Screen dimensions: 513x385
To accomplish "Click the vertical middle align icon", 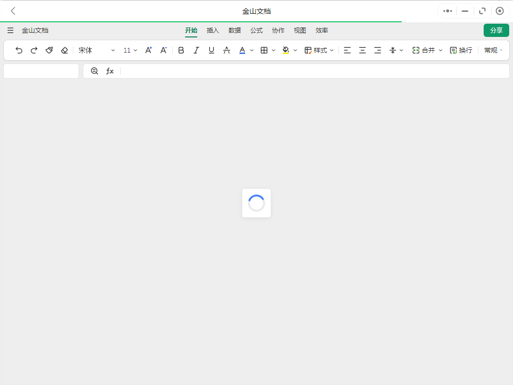I will [393, 50].
